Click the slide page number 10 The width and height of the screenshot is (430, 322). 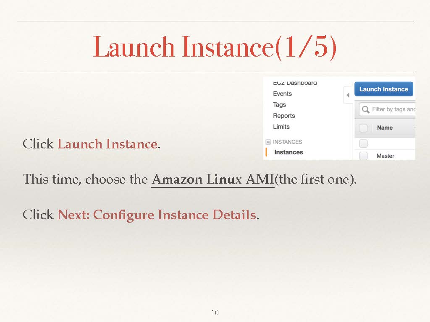point(215,312)
